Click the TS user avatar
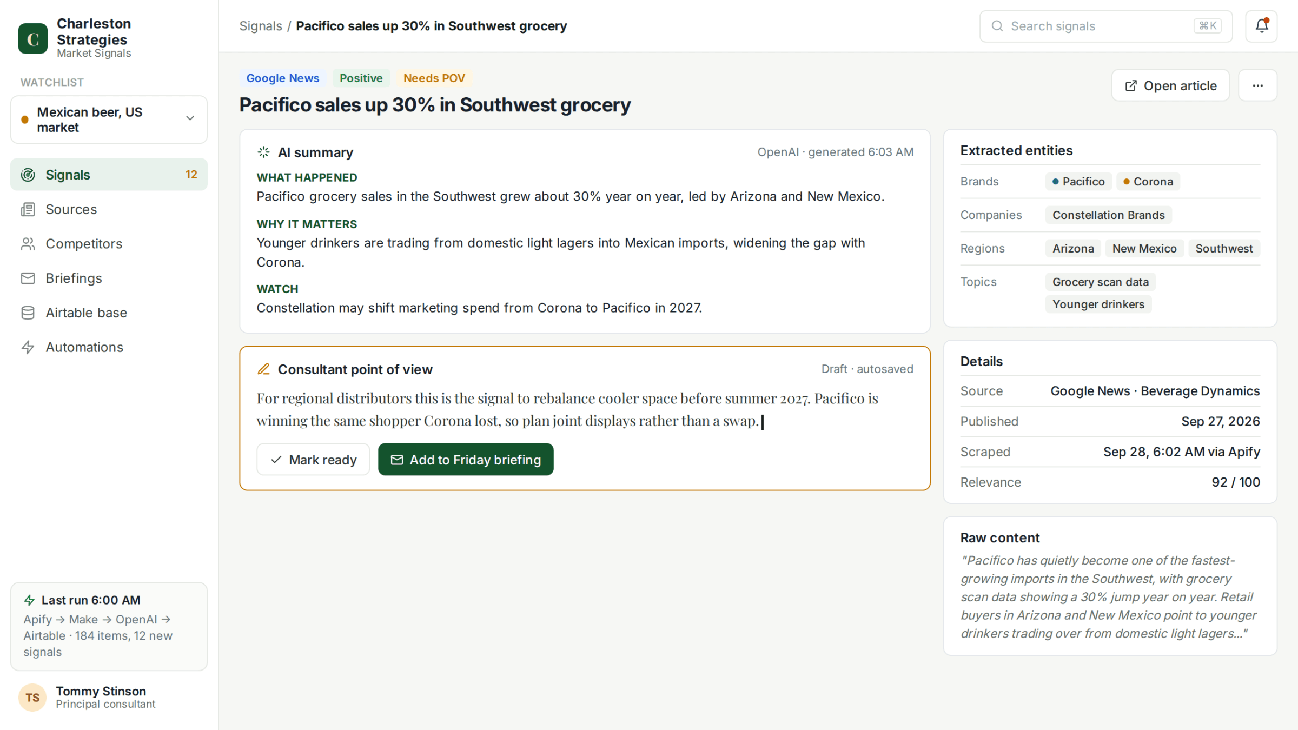1298x730 pixels. point(32,698)
